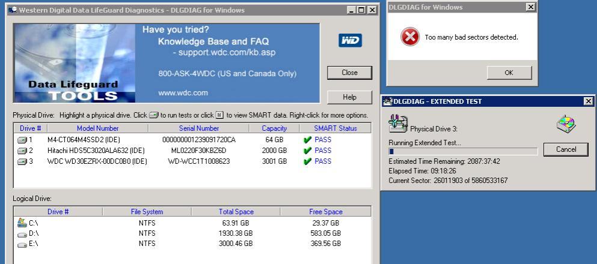
Task: Click drive icon for physical drive 1
Action: [22, 140]
